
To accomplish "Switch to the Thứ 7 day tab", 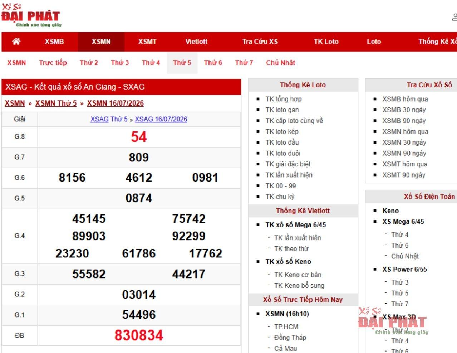I will click(x=244, y=63).
